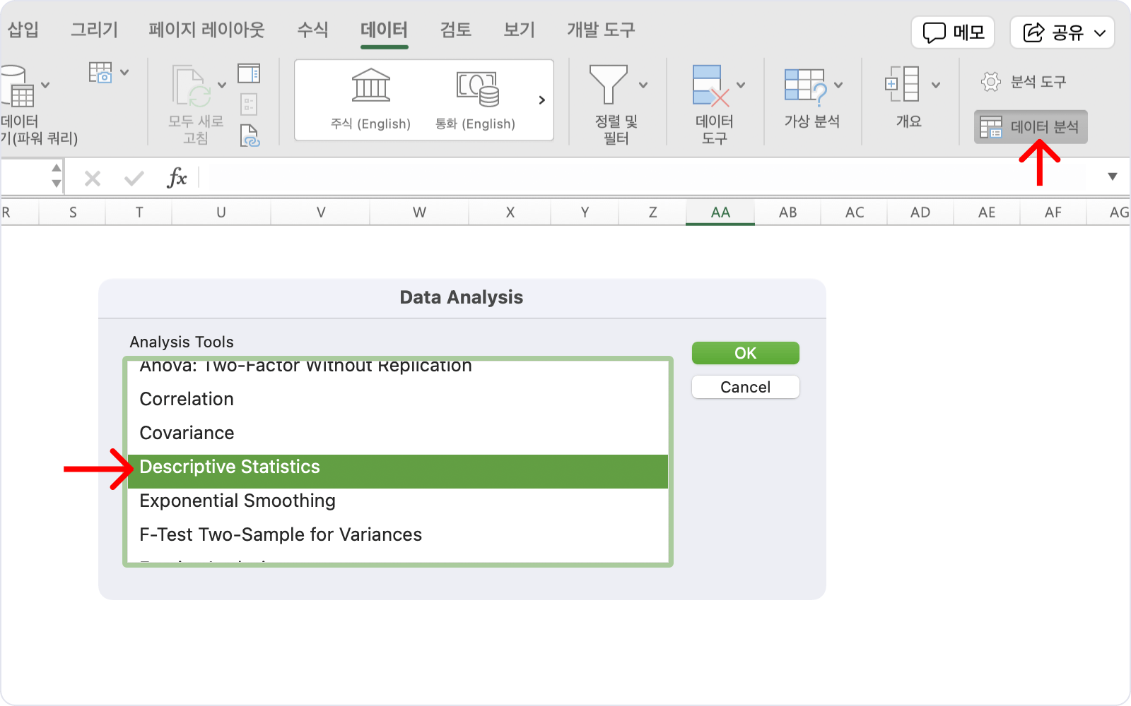Select column header Z
1131x706 pixels.
click(x=652, y=213)
